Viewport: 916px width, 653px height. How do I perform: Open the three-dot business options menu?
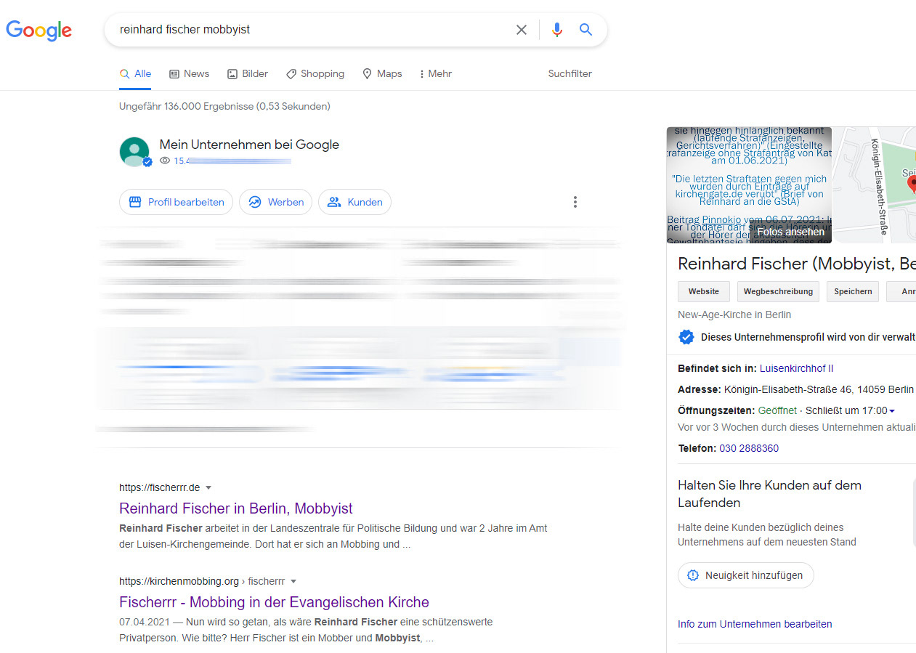pyautogui.click(x=575, y=202)
